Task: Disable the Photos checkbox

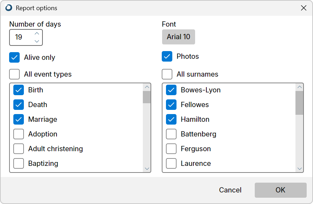Action: point(167,56)
